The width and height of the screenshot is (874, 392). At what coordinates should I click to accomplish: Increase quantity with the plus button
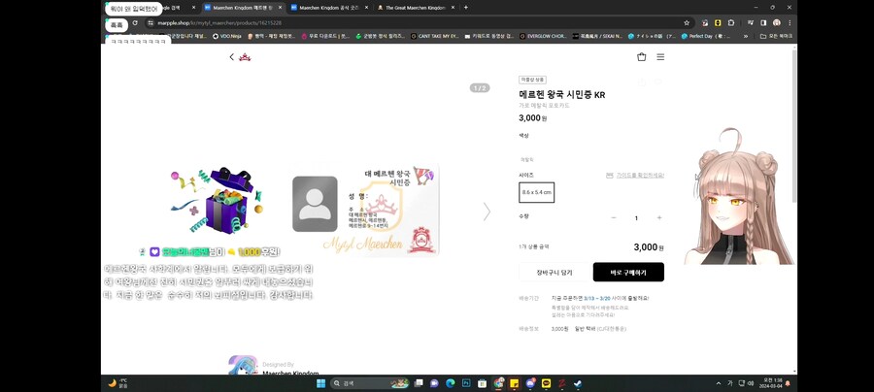(658, 217)
